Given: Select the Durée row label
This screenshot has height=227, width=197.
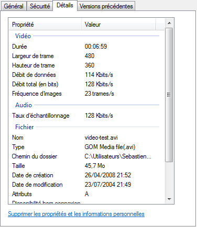Looking at the screenshot, I should 19,47.
